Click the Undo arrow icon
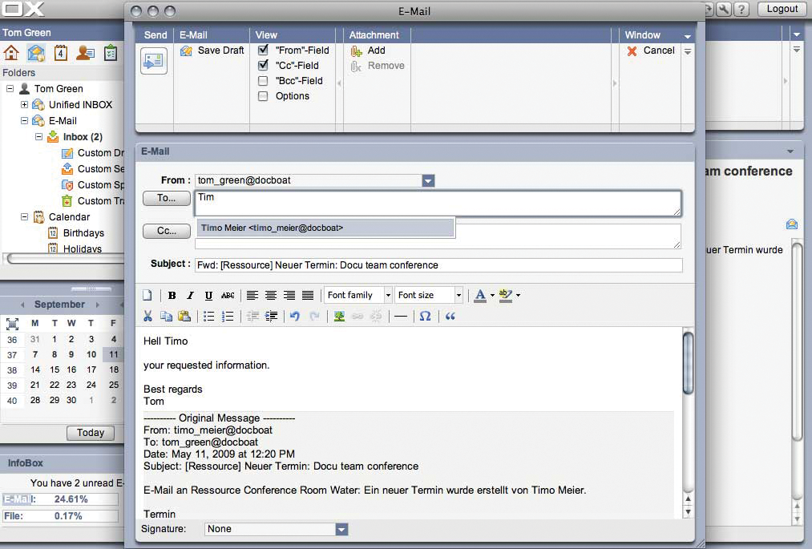Screen dimensions: 812x549 click(295, 317)
